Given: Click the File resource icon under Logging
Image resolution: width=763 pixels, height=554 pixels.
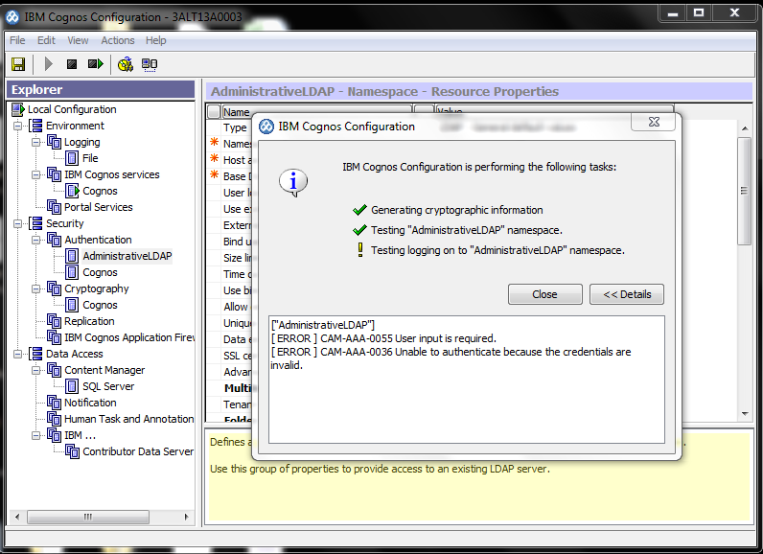Looking at the screenshot, I should tap(72, 158).
